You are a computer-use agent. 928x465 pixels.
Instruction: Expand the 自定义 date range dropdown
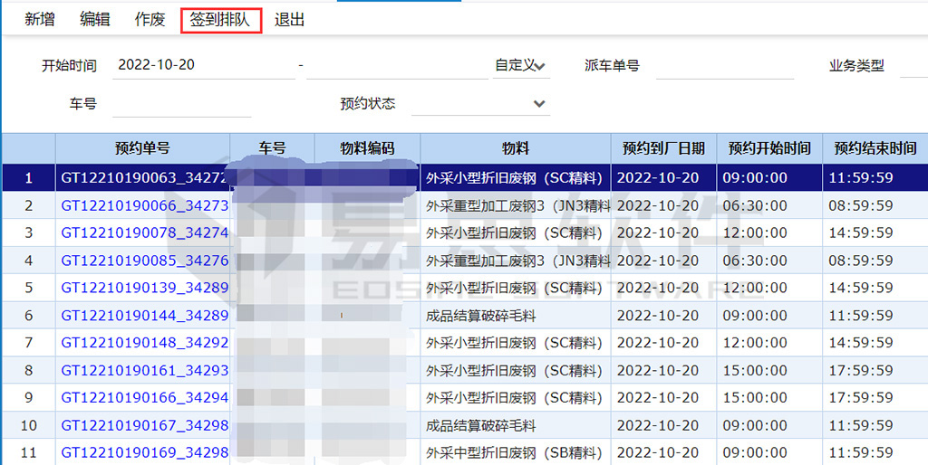(x=521, y=66)
